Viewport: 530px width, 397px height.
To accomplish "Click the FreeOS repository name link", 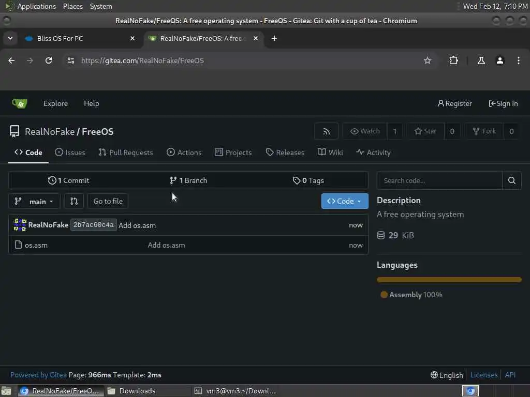I will click(98, 132).
